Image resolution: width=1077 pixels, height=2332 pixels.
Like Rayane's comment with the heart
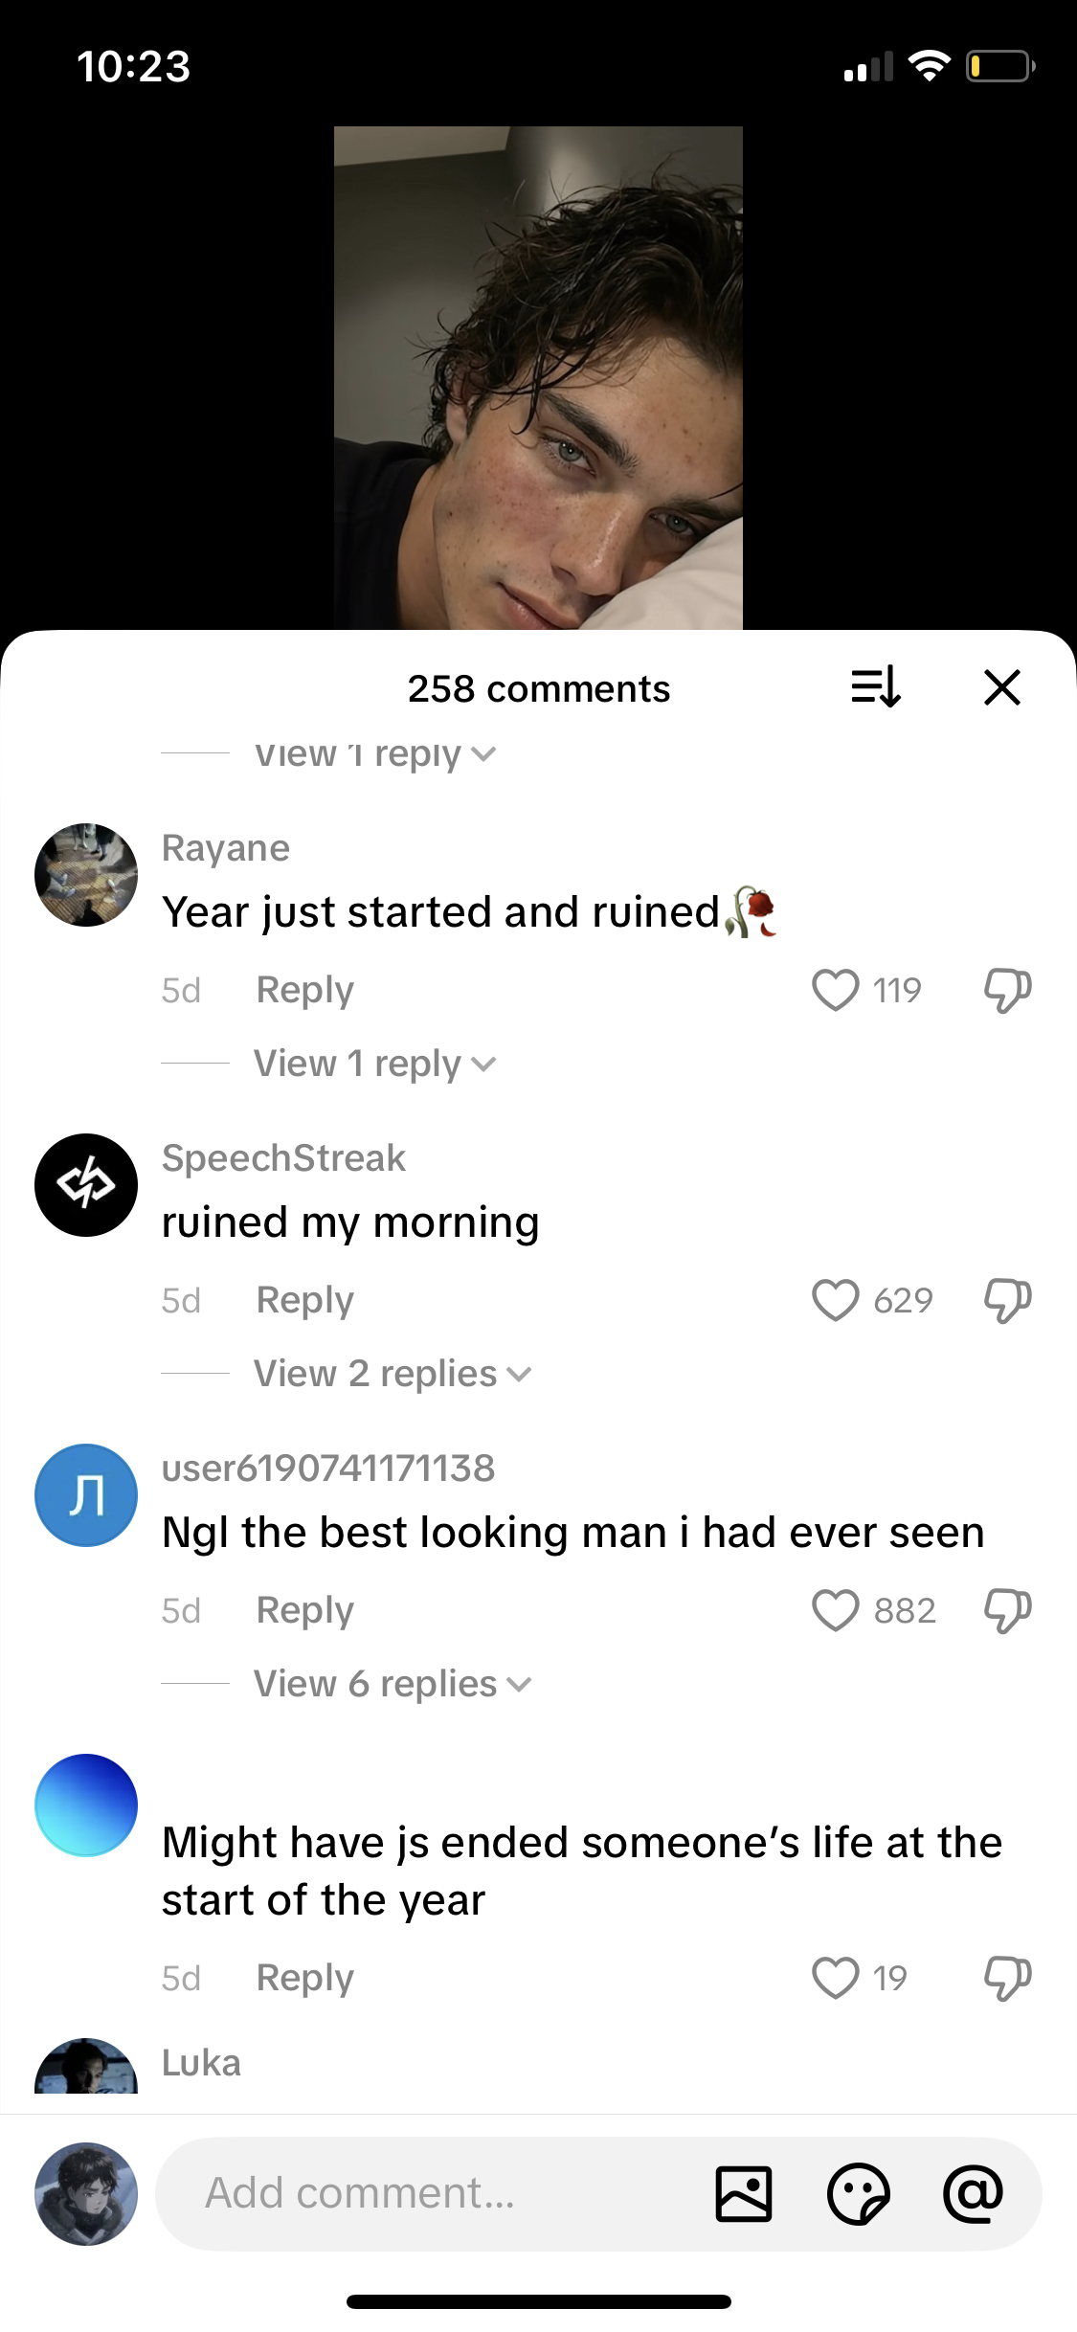[835, 990]
